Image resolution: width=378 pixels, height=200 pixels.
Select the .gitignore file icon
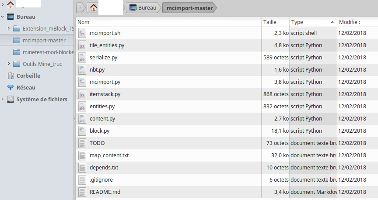[x=82, y=180]
